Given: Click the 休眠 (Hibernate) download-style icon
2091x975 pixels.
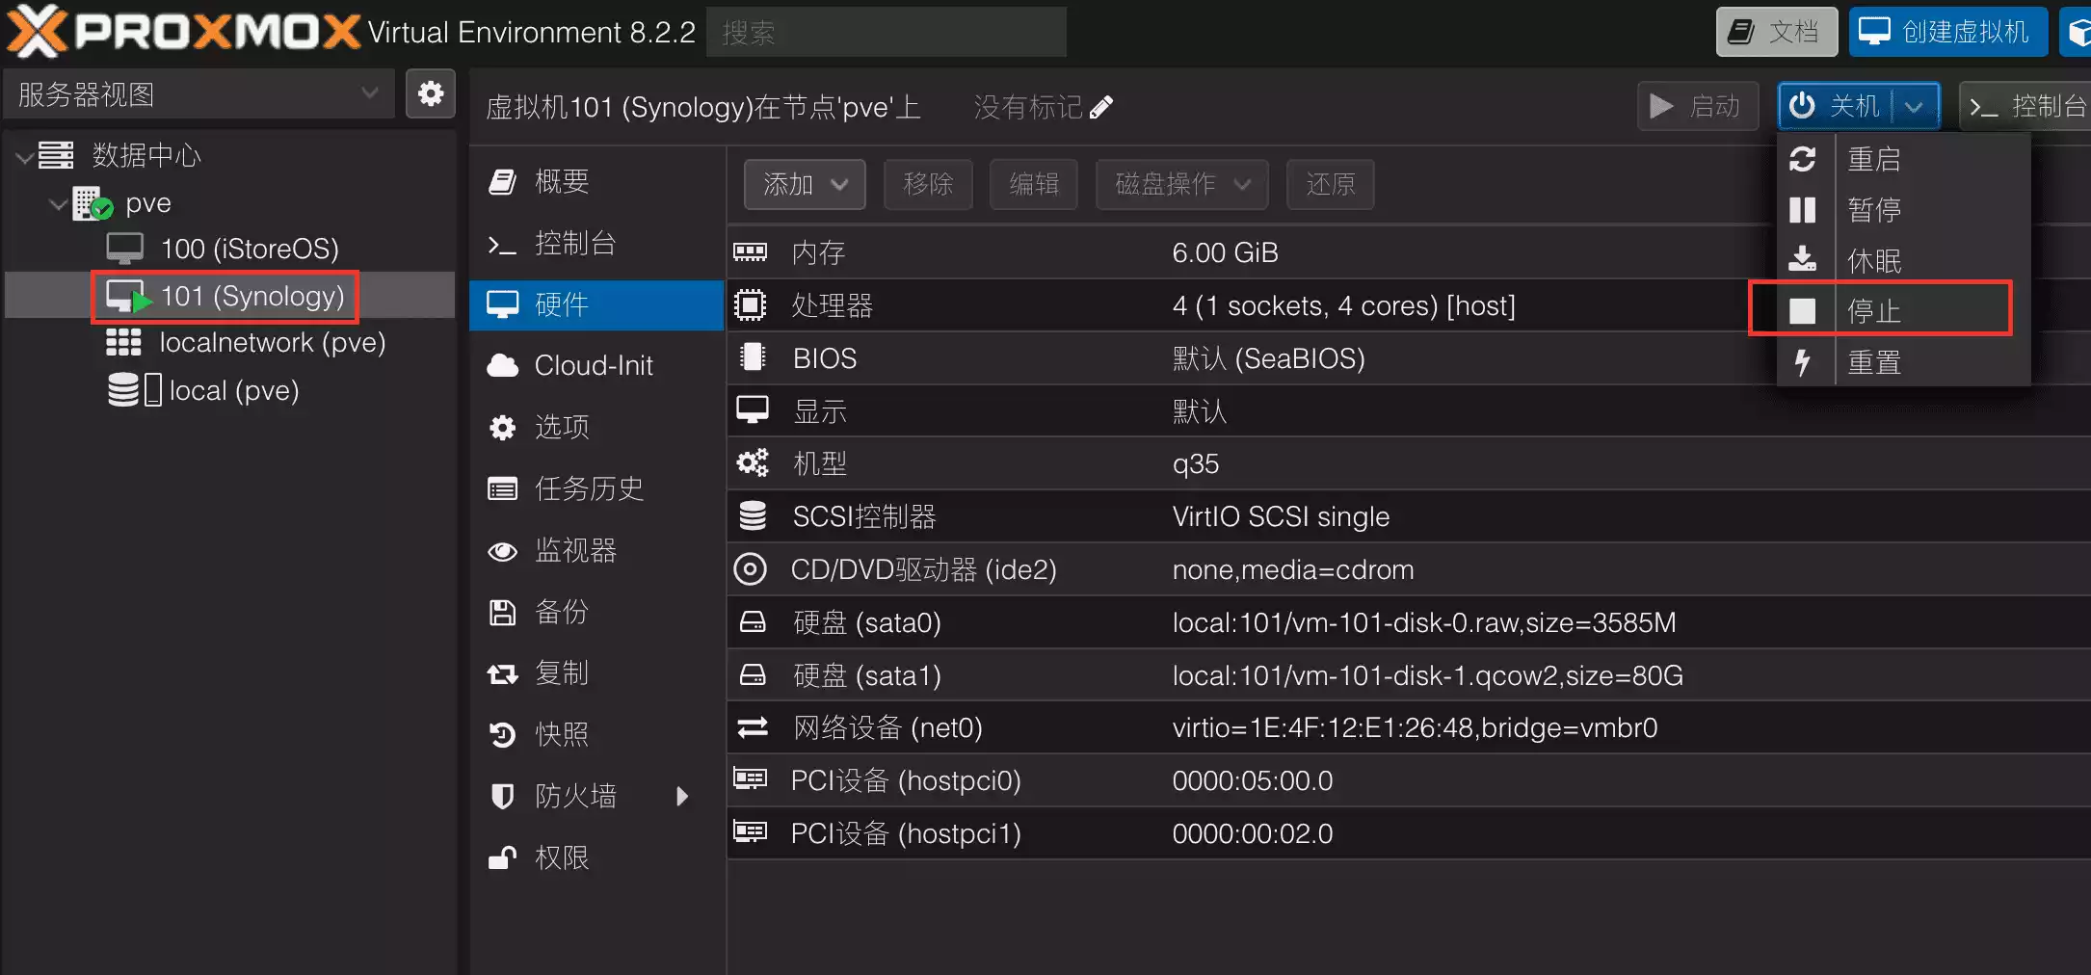Looking at the screenshot, I should point(1802,260).
